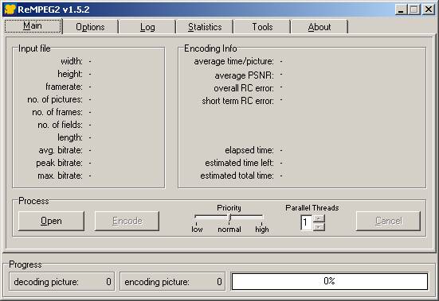
Task: Click the 'no. of frames:' label
Action: [57, 112]
